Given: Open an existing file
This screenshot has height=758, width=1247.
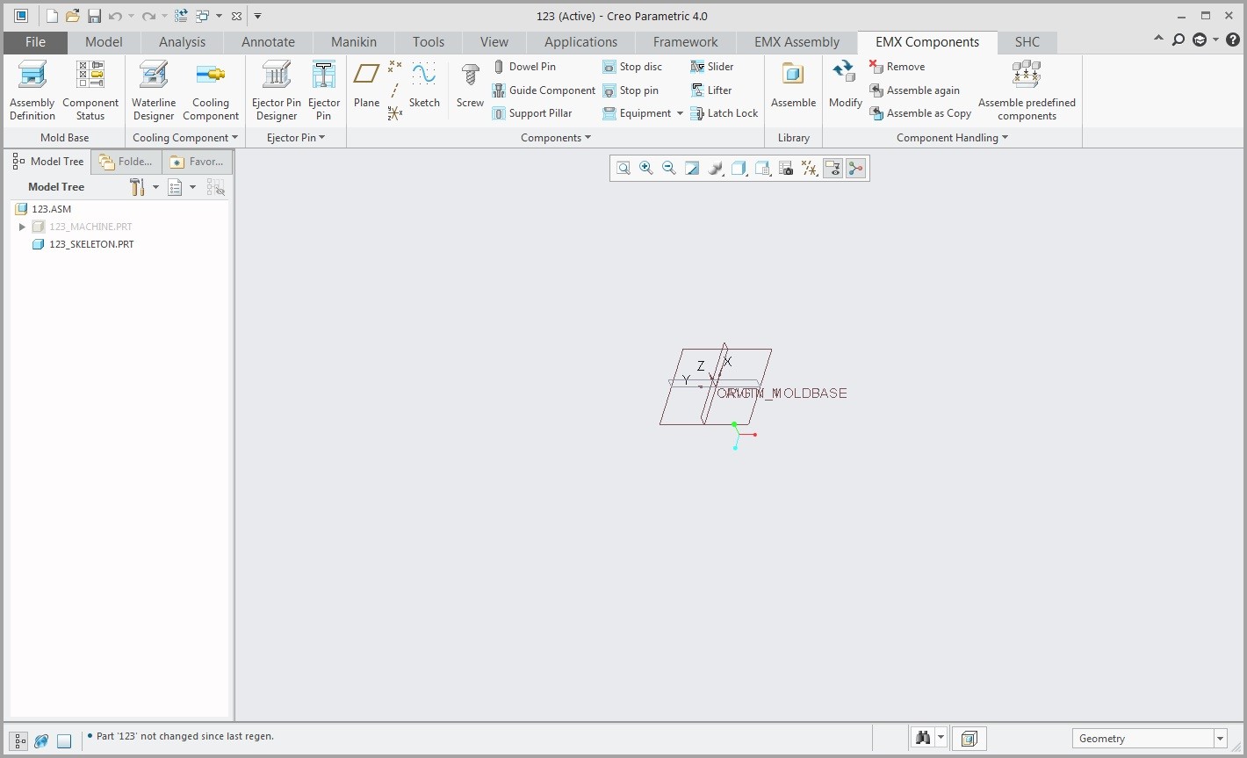Looking at the screenshot, I should tap(73, 16).
